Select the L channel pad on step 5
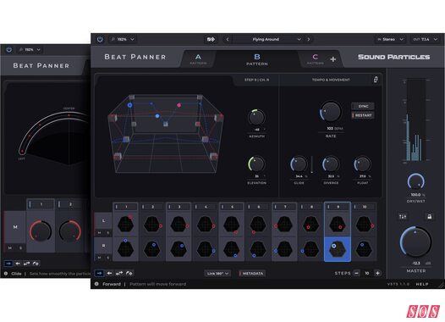This screenshot has height=322, width=445. (232, 224)
